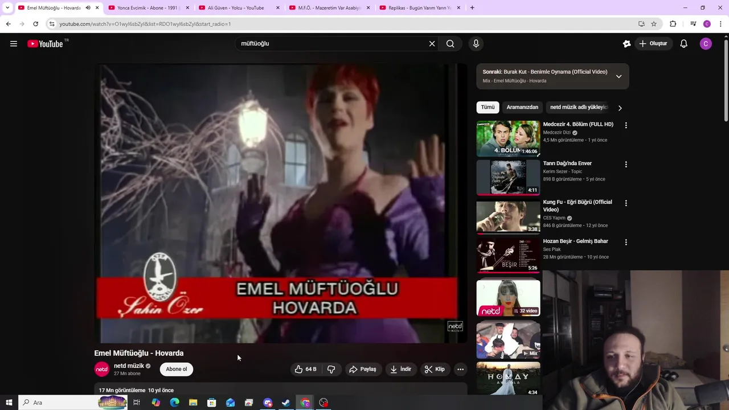
Task: Switch to the Replikas - Bugün Varım tab
Action: tap(419, 8)
